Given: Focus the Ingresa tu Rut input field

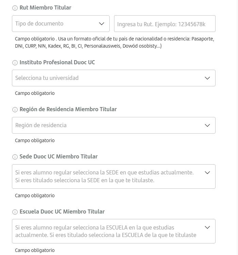Looking at the screenshot, I should (x=165, y=24).
